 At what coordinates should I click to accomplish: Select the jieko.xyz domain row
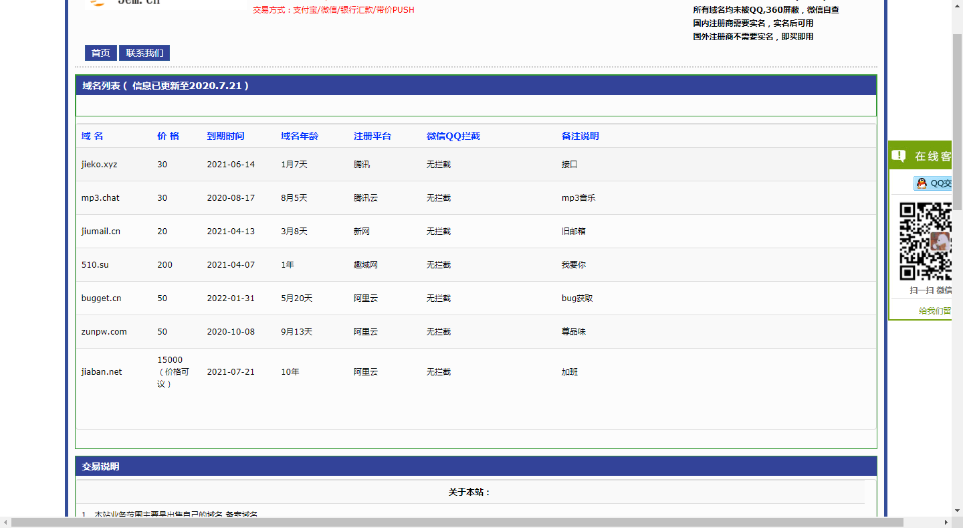100,164
